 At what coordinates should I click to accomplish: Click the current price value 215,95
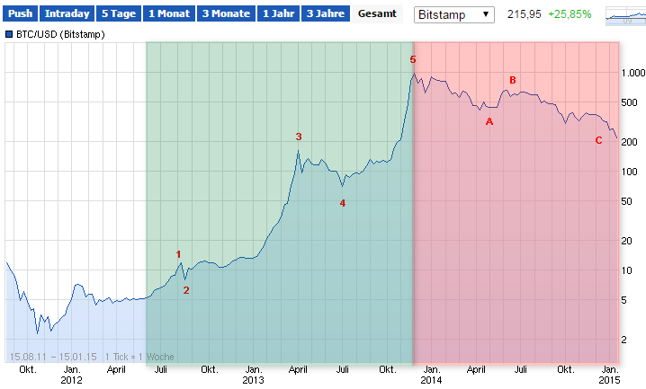click(524, 14)
